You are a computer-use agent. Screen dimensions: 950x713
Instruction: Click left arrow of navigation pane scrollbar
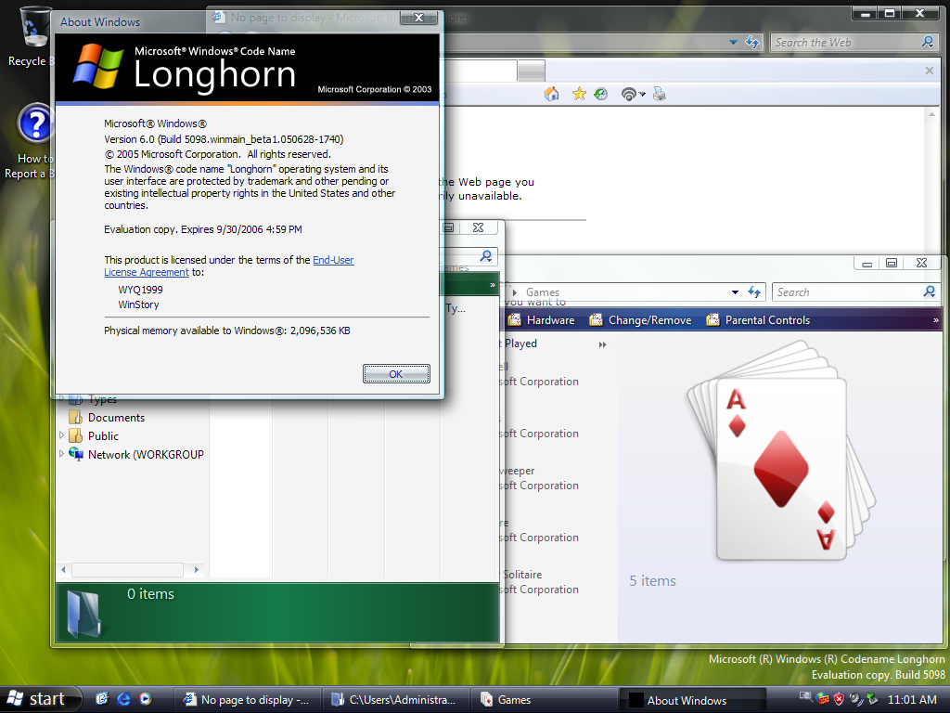(x=64, y=570)
